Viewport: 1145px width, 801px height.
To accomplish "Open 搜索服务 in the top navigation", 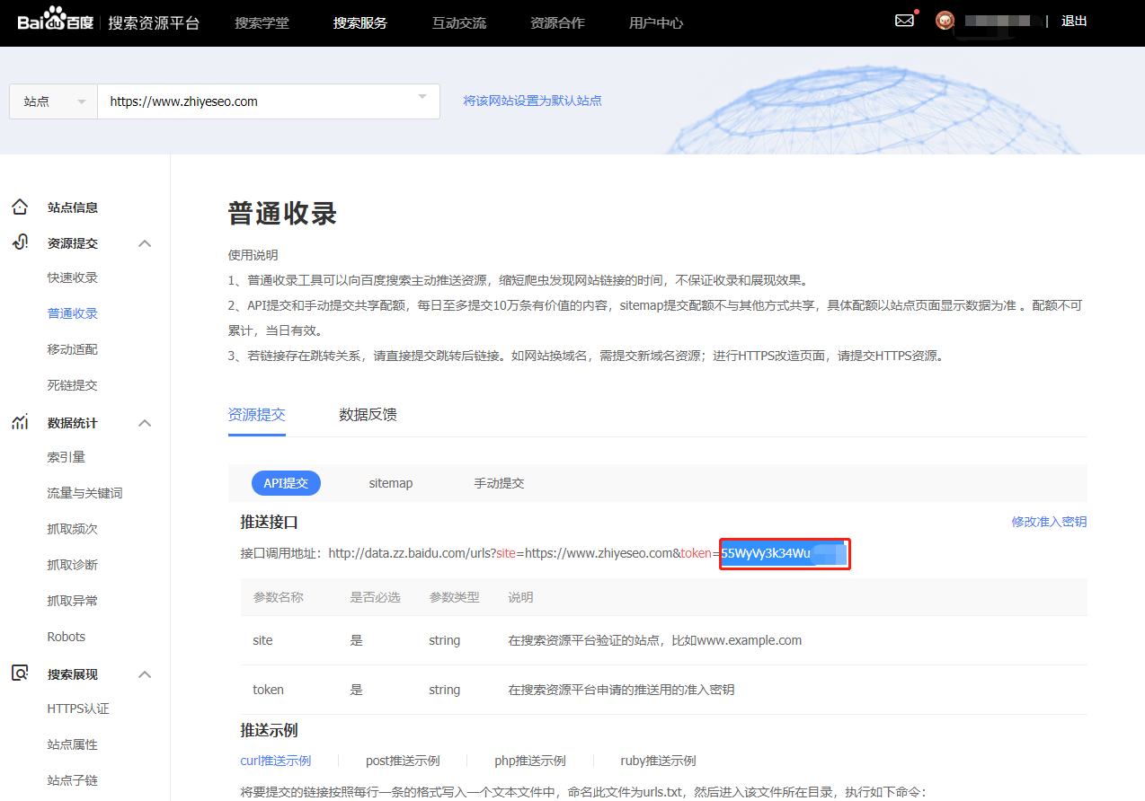I will (x=359, y=22).
